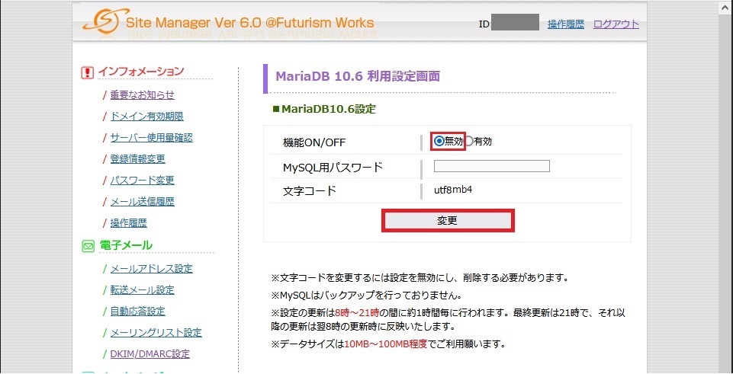Open 自動応答設定 sidebar link
This screenshot has height=374, width=733.
137,312
